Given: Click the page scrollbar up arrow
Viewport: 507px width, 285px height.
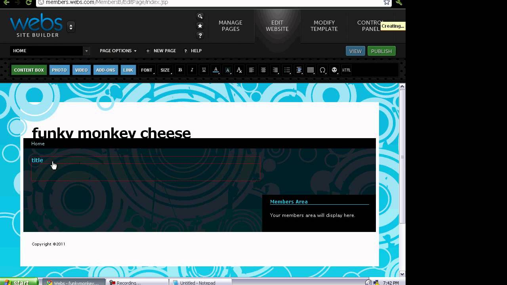Looking at the screenshot, I should coord(402,86).
